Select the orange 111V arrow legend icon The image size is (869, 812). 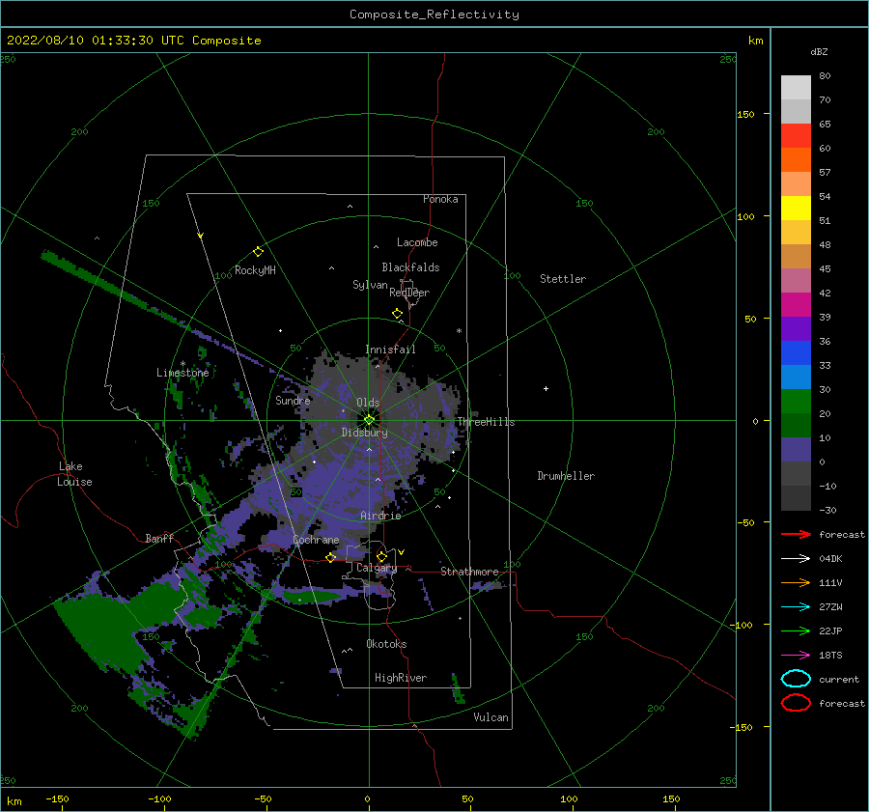[796, 582]
